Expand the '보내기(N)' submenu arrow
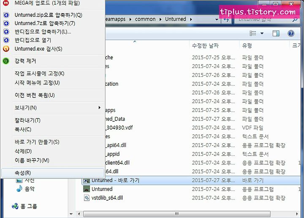Image resolution: width=304 pixels, height=218 pixels. 99,107
